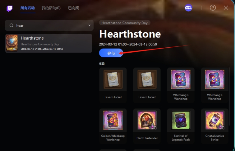Switch to the 我的活动(0) tab

tap(51, 8)
